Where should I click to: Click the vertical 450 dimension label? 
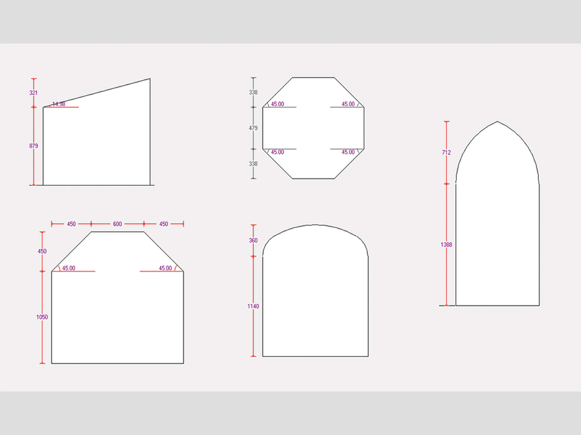click(x=42, y=251)
